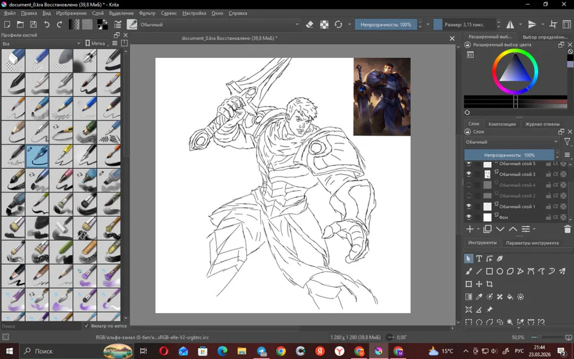Switch to the 'Журнал отмены' tab

[x=542, y=124]
